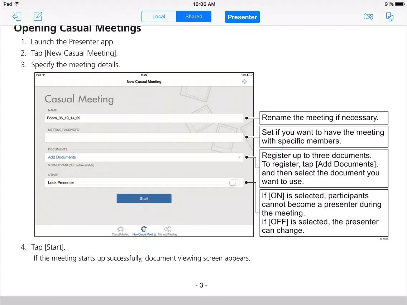The image size is (407, 305).
Task: Tap the crossed-out projector display icon
Action: tap(368, 17)
